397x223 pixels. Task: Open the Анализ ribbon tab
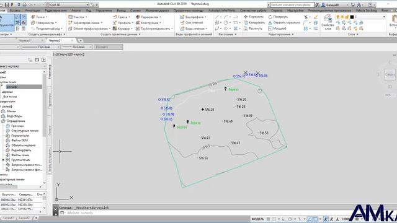(76, 11)
